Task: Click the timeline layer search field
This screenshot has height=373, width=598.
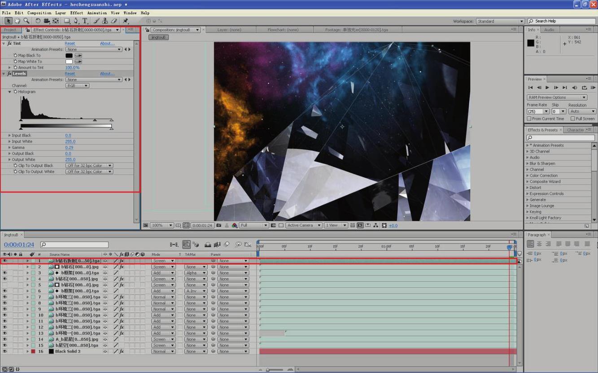Action: [x=74, y=244]
